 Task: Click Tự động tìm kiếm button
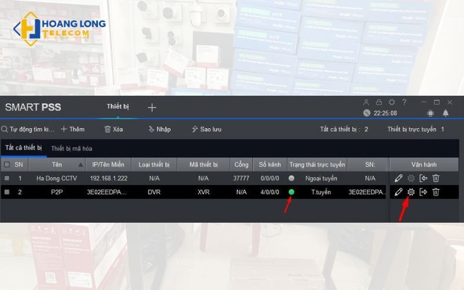click(x=28, y=129)
